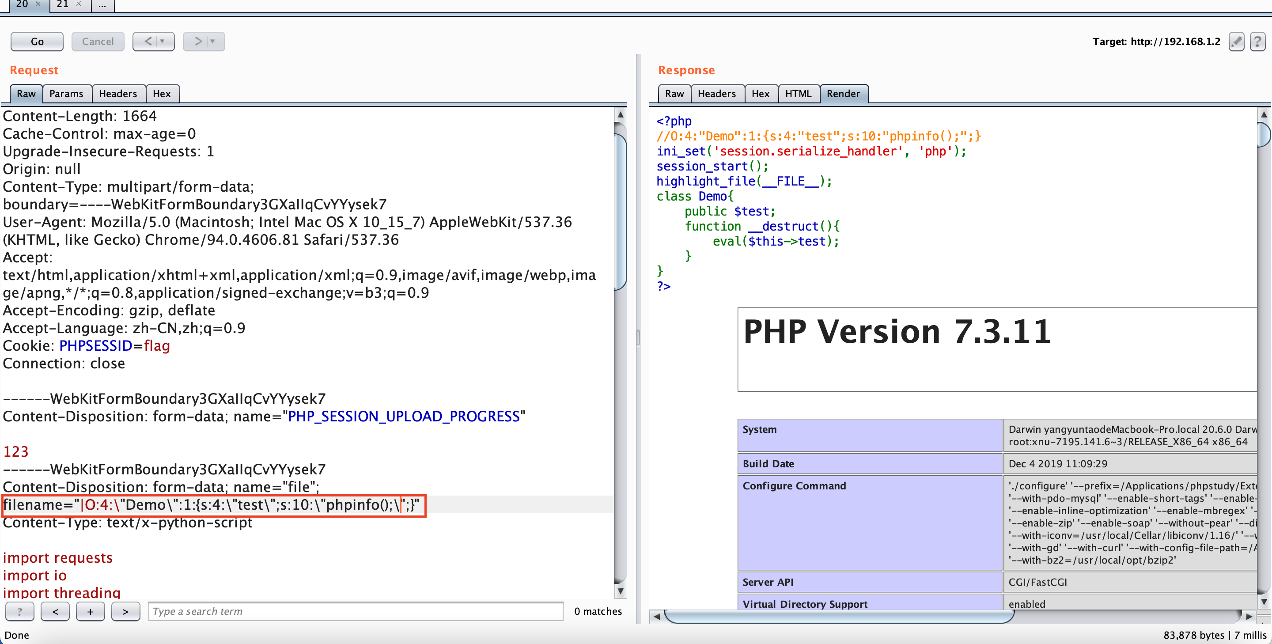This screenshot has width=1272, height=644.
Task: Edit target with the pencil icon
Action: pos(1236,42)
